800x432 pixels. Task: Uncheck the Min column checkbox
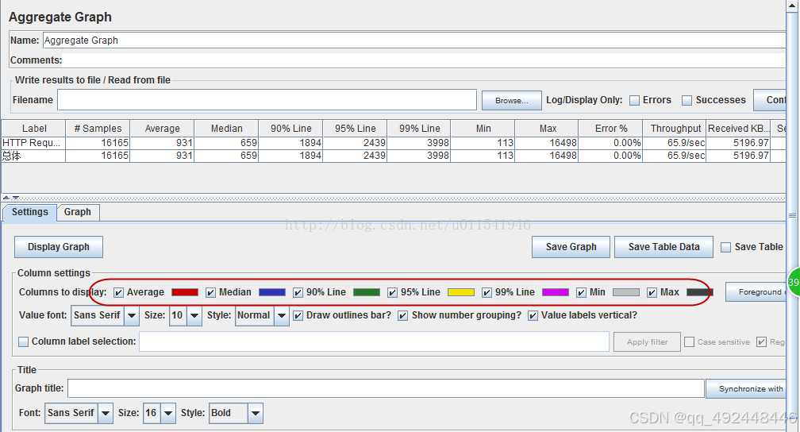581,292
